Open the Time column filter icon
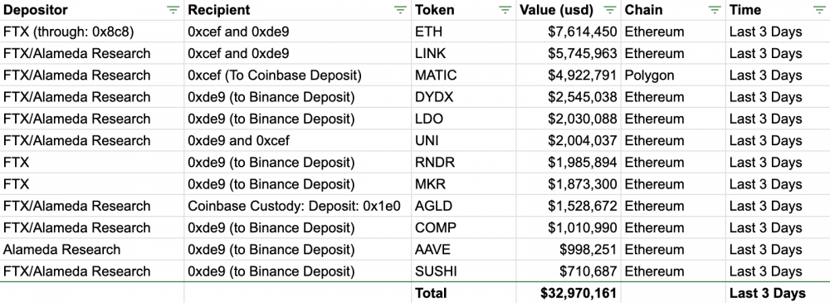The width and height of the screenshot is (830, 303). click(818, 10)
